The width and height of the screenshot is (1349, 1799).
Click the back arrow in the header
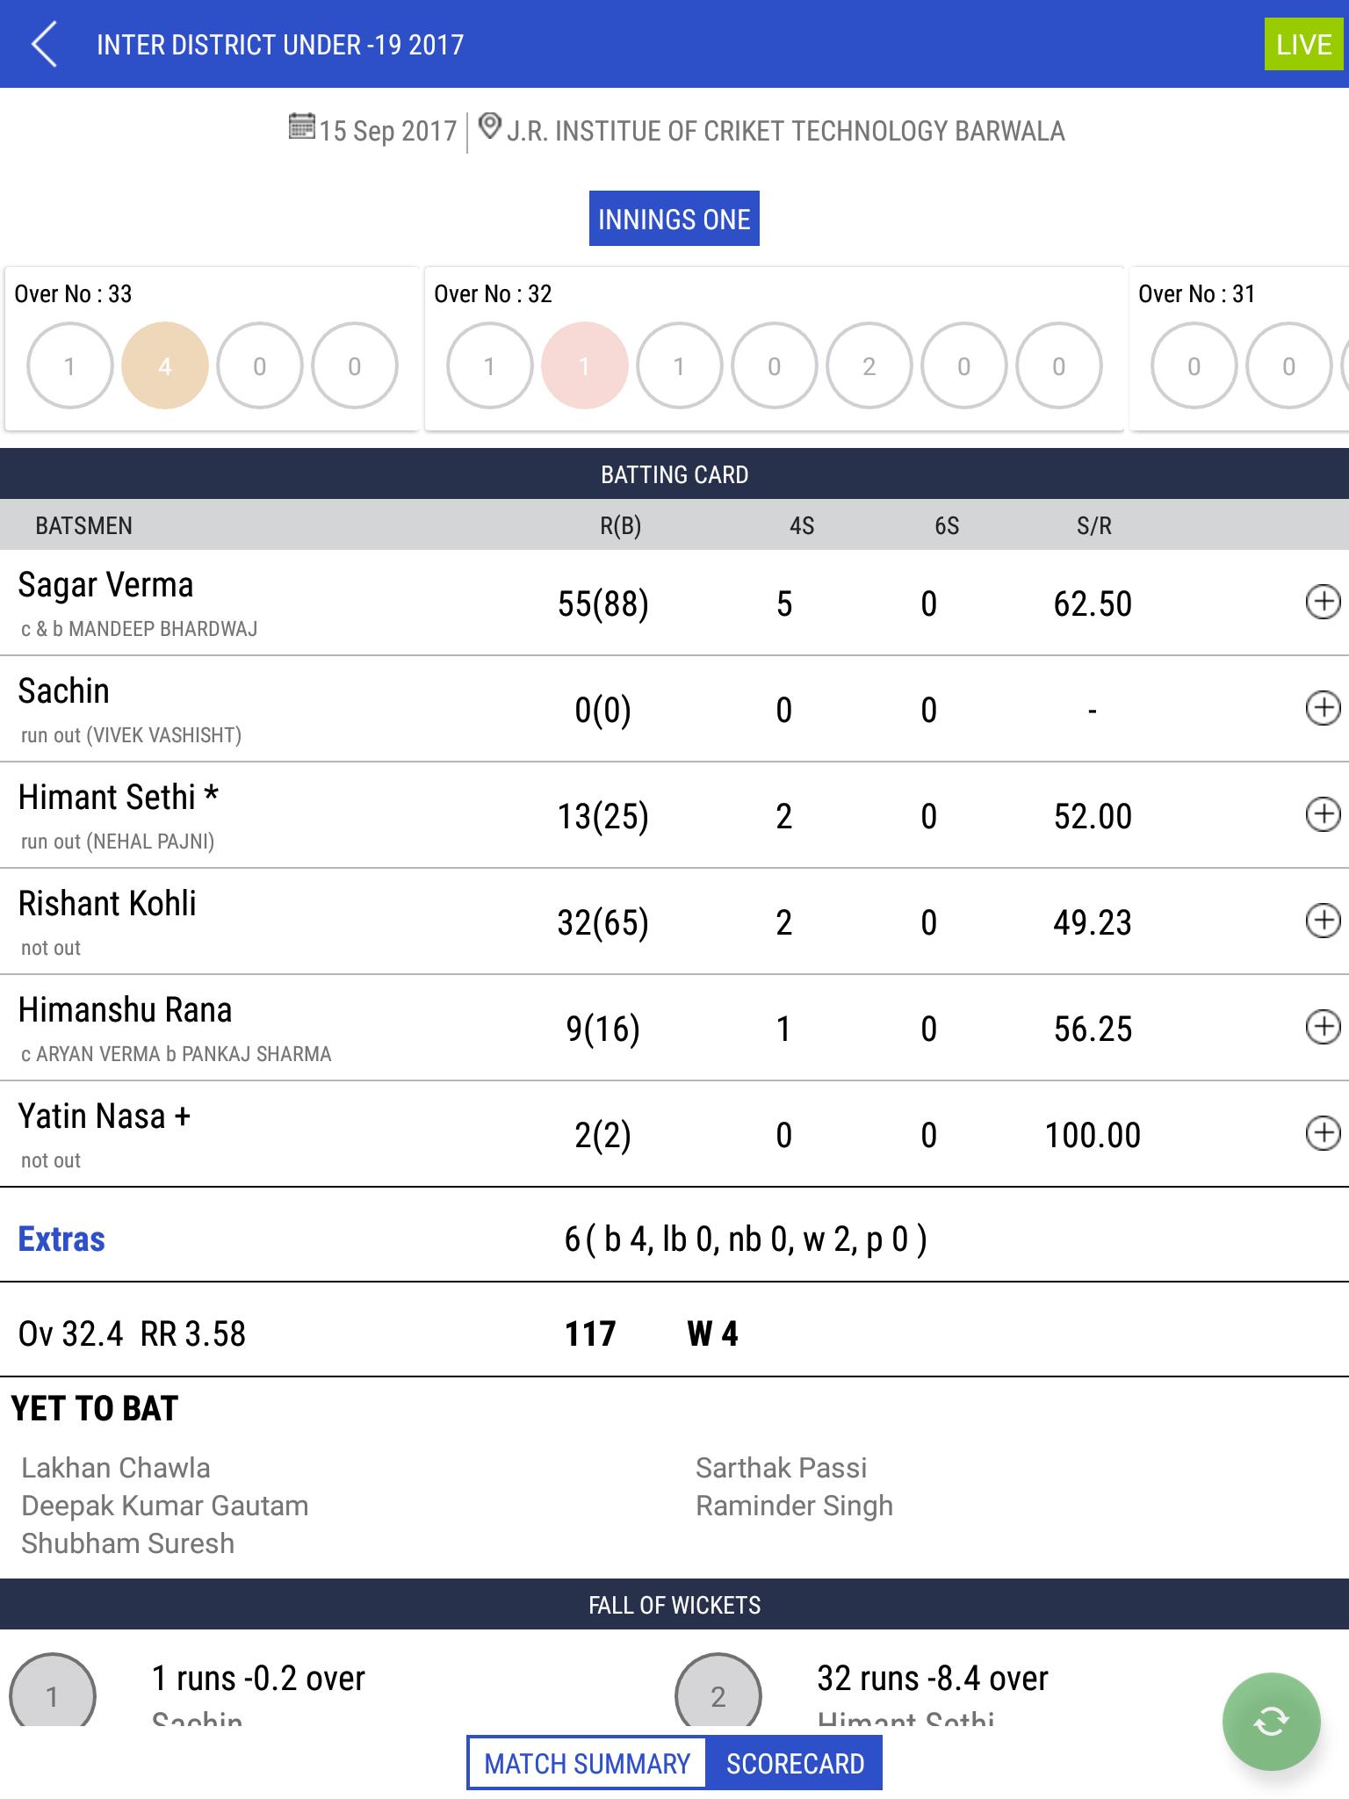coord(46,44)
